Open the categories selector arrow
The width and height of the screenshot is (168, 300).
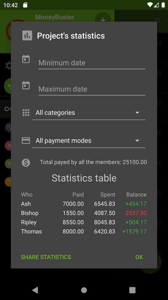137,113
